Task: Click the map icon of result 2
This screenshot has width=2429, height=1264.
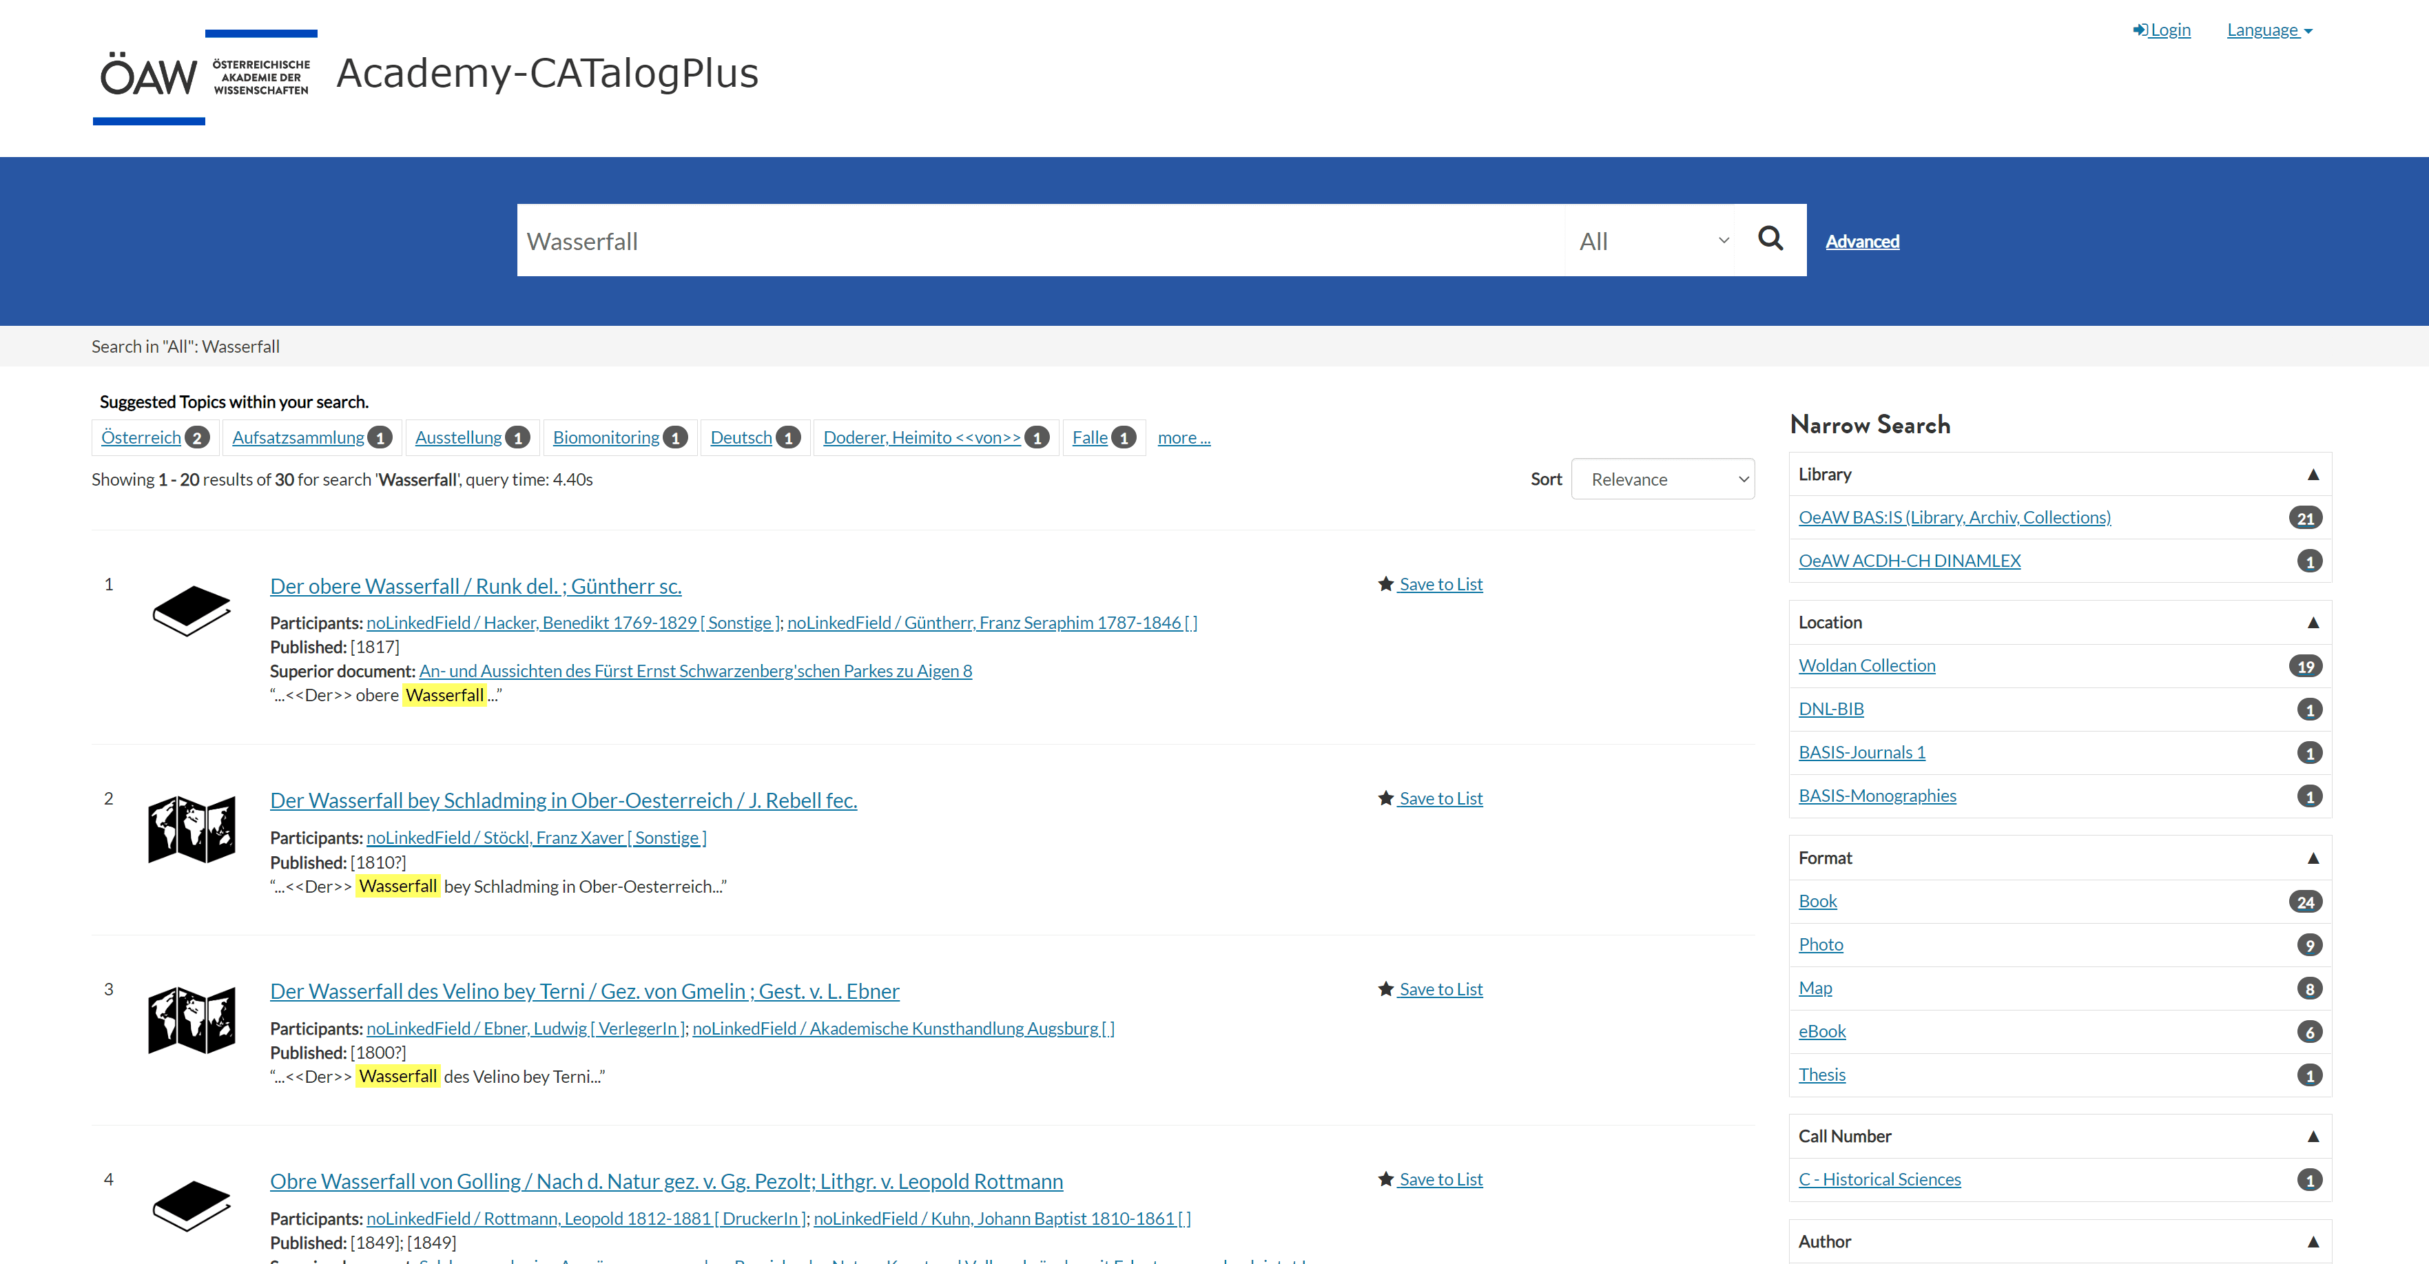Action: coord(192,829)
